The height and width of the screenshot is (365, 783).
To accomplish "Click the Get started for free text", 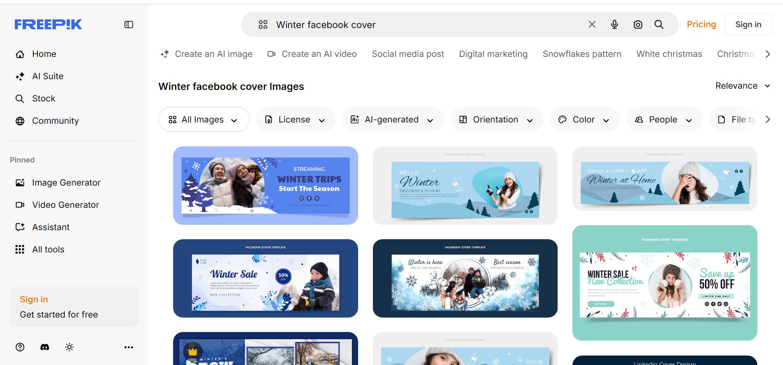I will [x=59, y=315].
